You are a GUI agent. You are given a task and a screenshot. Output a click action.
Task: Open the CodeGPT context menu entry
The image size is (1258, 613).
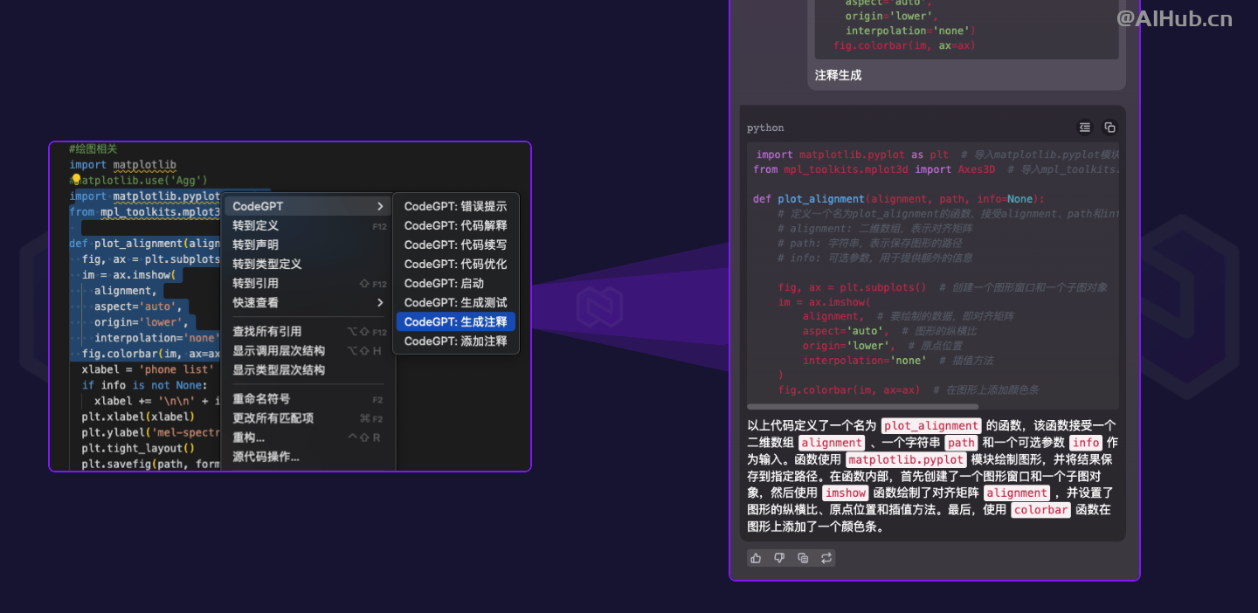pyautogui.click(x=308, y=206)
